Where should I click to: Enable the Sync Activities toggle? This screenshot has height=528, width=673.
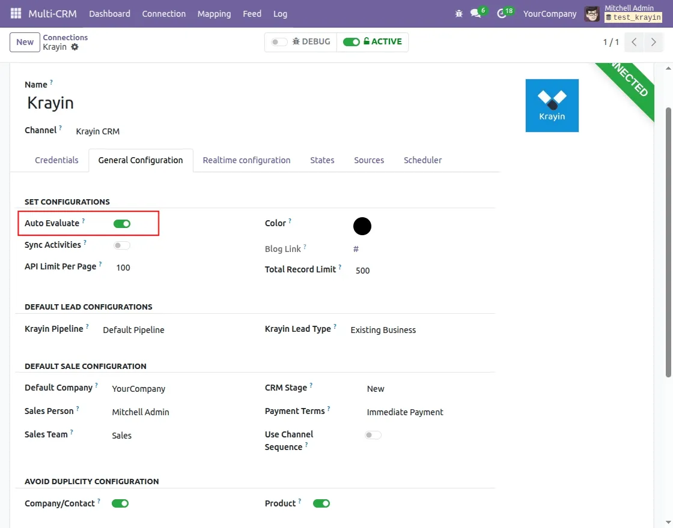coord(121,245)
